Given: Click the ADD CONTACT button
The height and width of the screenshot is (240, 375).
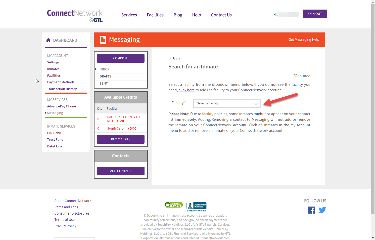Looking at the screenshot, I should click(121, 171).
